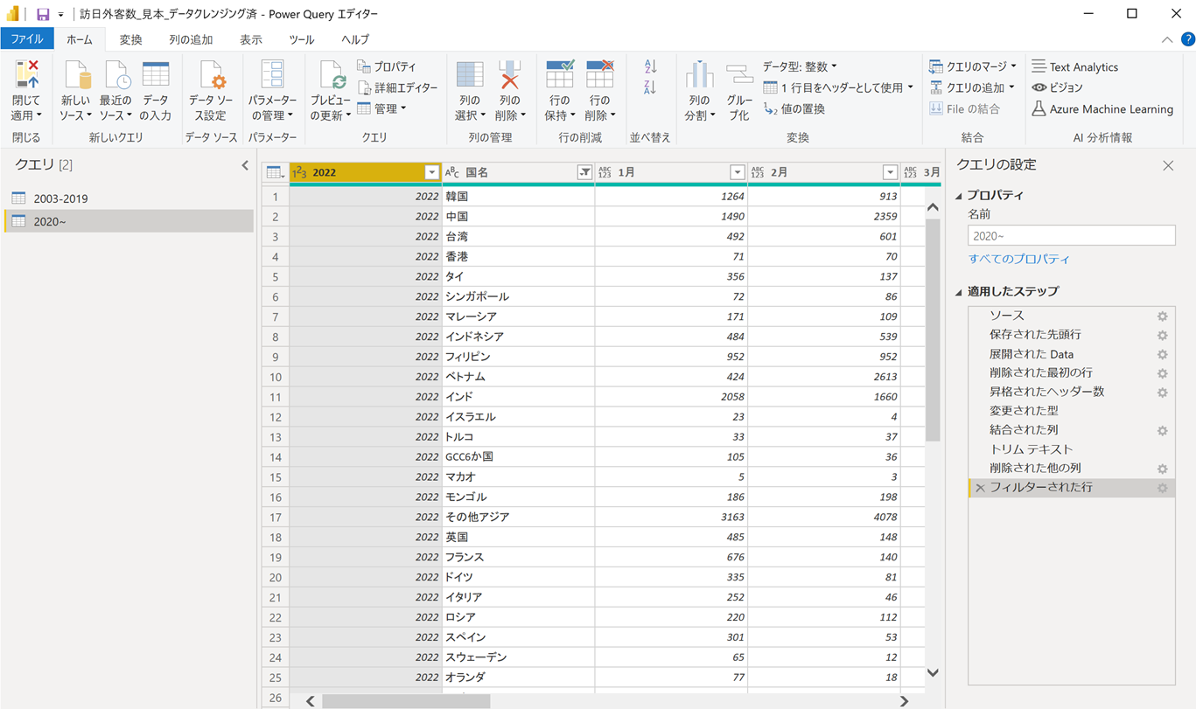Screen dimensions: 1196x709
Task: Select the 2003-2019 query
Action: (x=129, y=198)
